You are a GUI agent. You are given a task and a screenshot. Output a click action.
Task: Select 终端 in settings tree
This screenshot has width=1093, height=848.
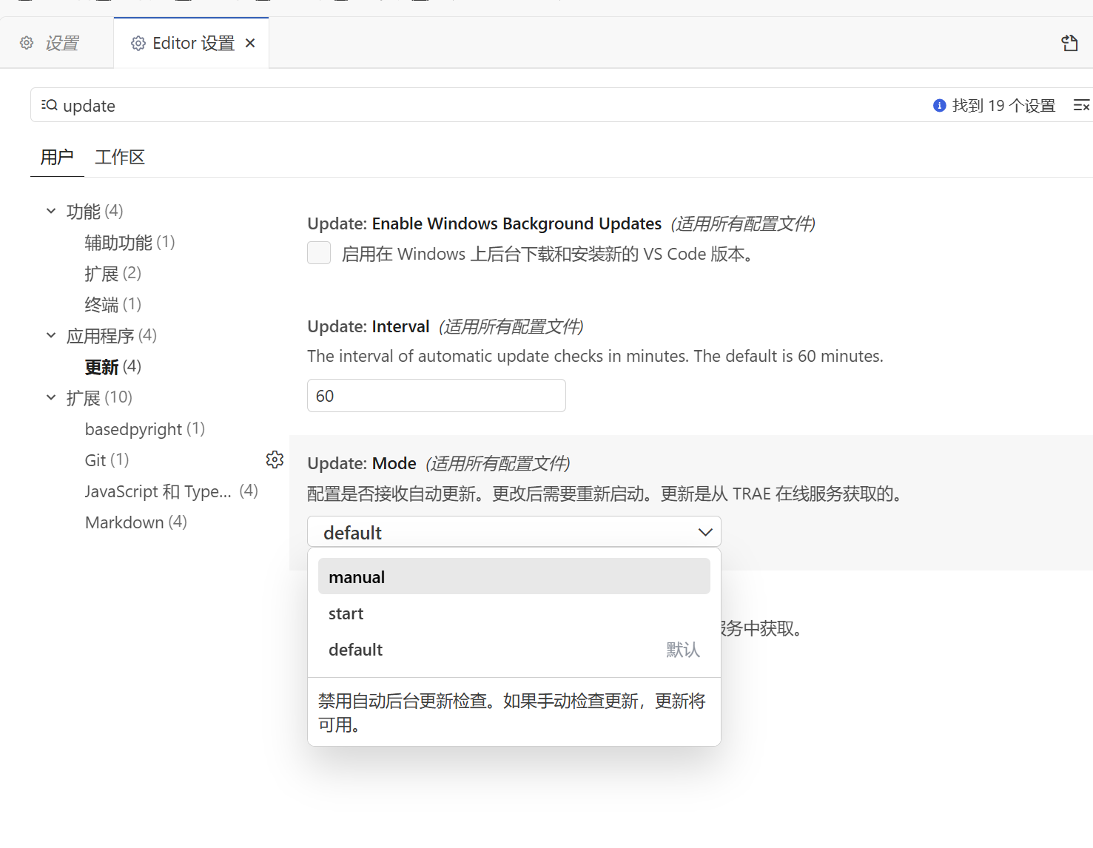tap(112, 304)
